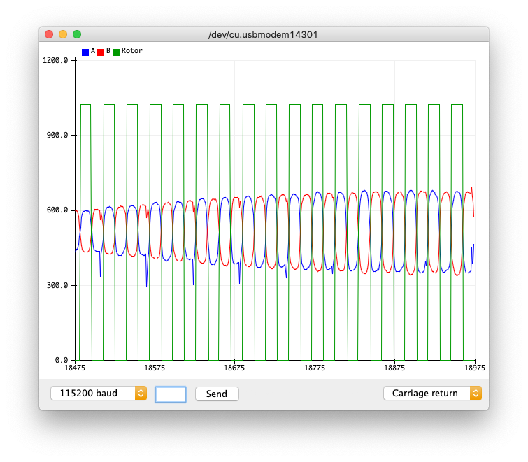This screenshot has height=462, width=528.
Task: Open the Carriage return line ending dropdown
Action: click(432, 393)
